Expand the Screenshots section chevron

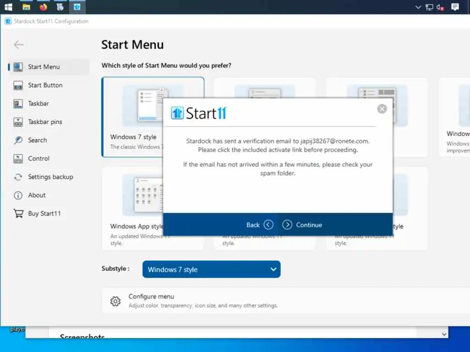pyautogui.click(x=444, y=334)
